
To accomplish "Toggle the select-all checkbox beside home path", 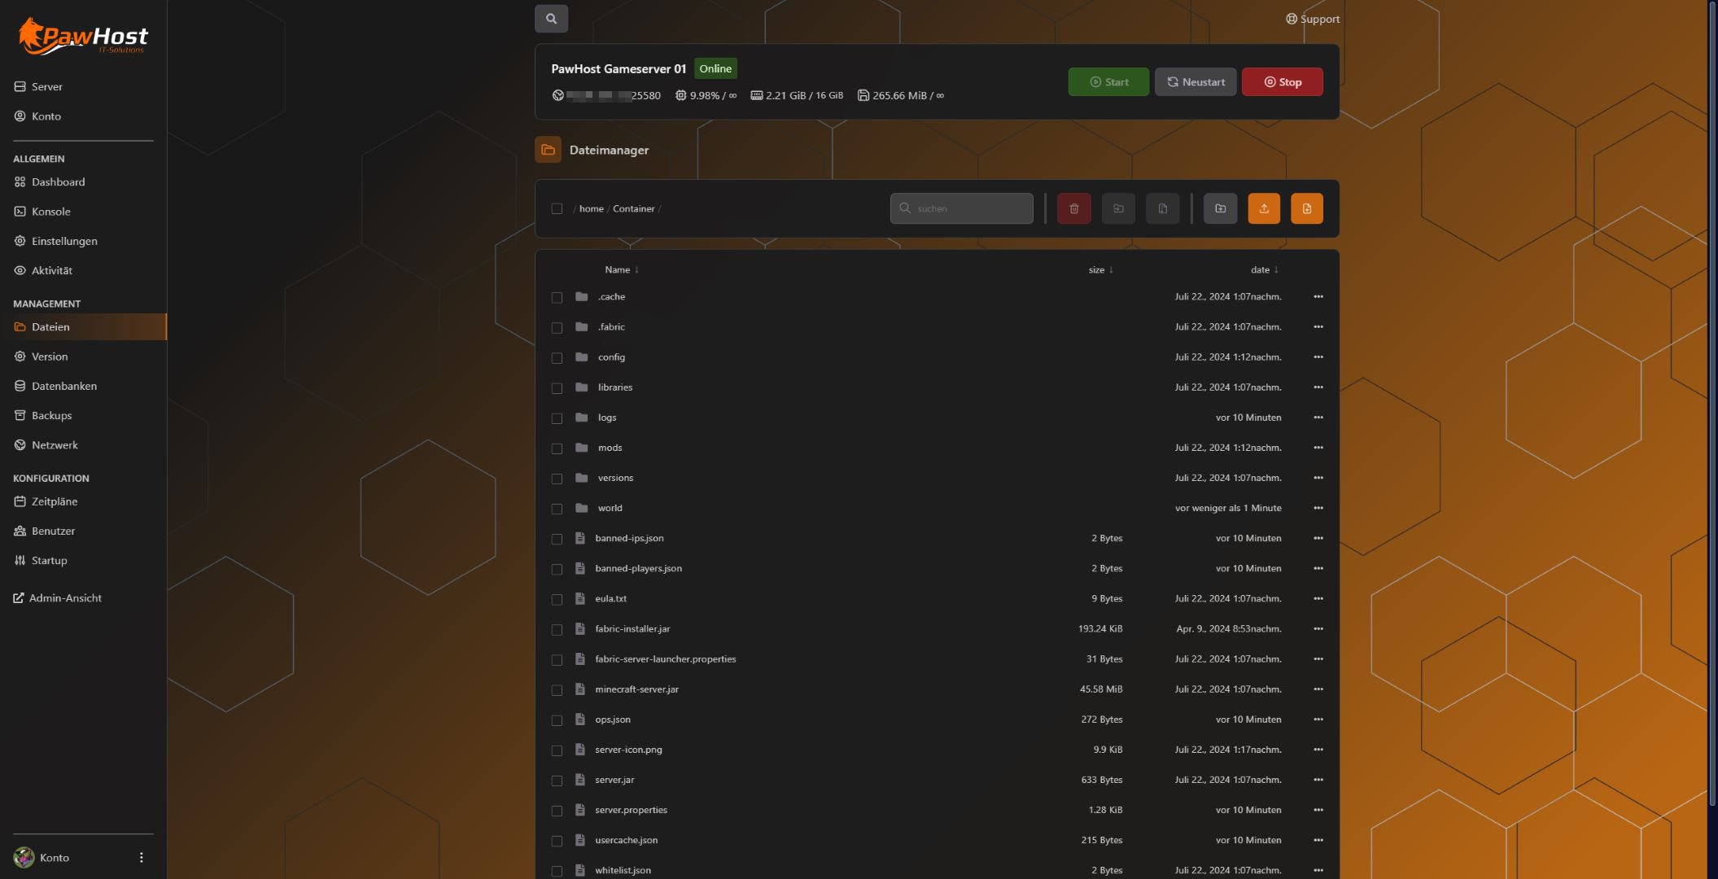I will coord(557,208).
